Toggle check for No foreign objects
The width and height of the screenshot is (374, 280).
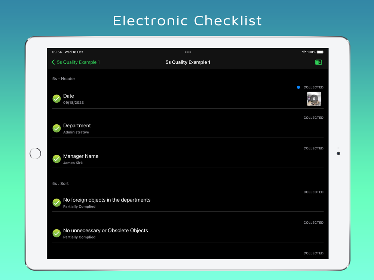(56, 203)
